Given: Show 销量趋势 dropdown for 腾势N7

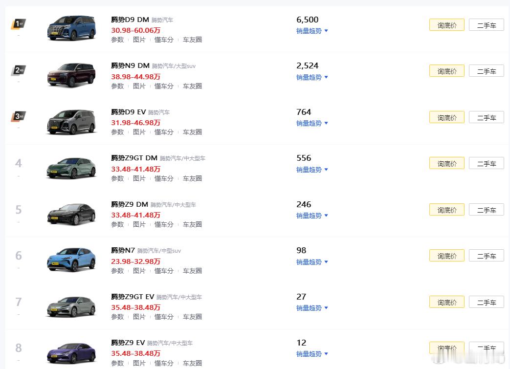Looking at the screenshot, I should 312,262.
